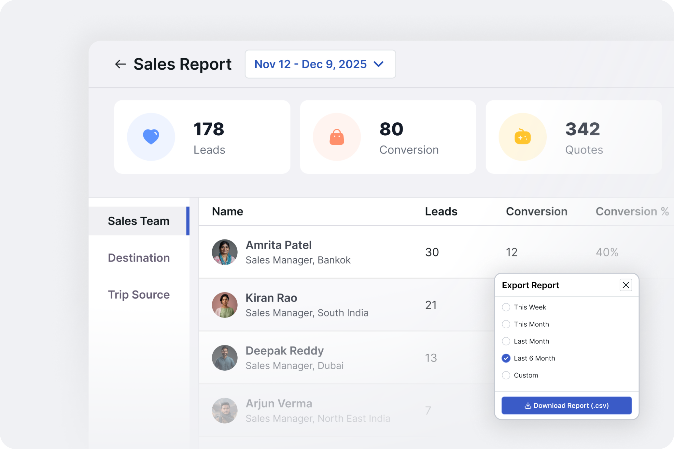Select the This Month radio option
The image size is (674, 449).
pos(506,324)
